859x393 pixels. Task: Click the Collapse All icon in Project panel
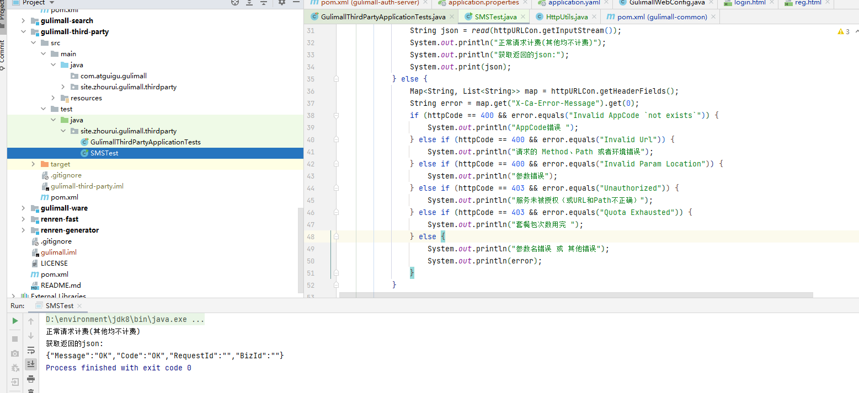click(264, 3)
